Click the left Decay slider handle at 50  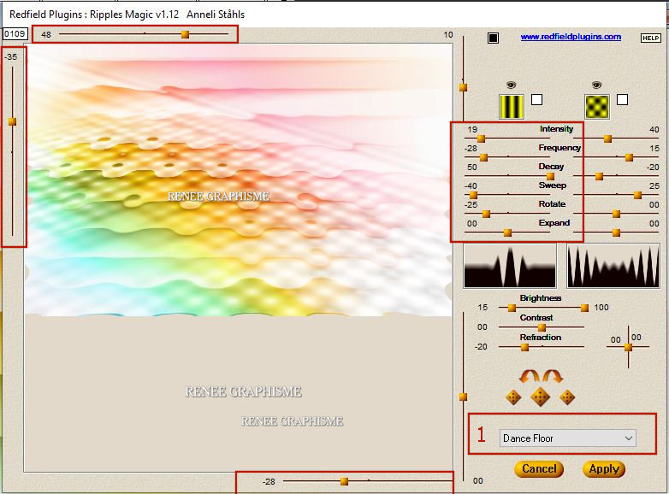[x=550, y=176]
